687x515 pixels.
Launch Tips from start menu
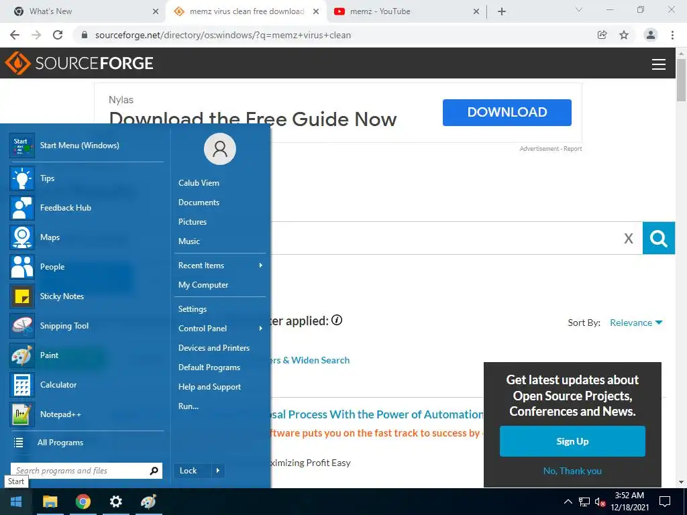click(x=87, y=178)
